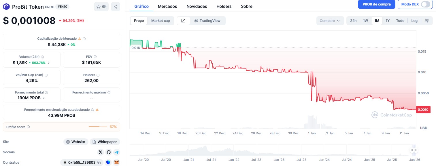Screen dimensions: 436x166
Task: Click the share icon button
Action: click(116, 7)
